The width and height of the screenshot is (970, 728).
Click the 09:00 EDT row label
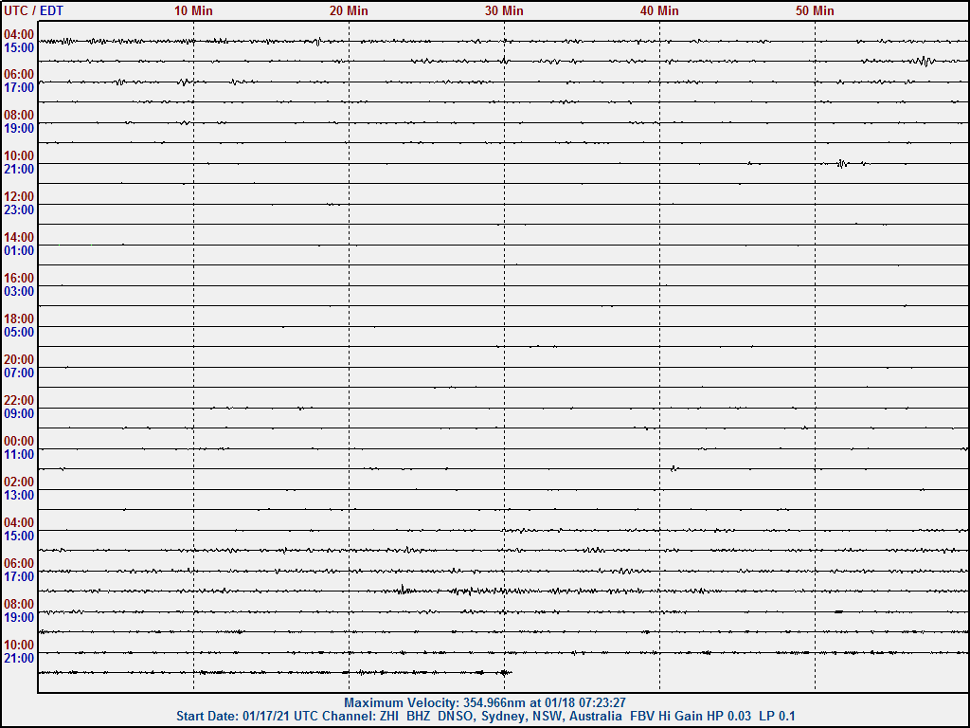(19, 414)
